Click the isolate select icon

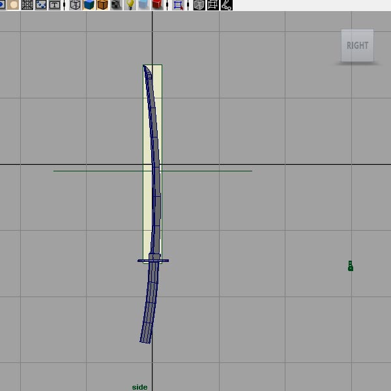(x=178, y=5)
